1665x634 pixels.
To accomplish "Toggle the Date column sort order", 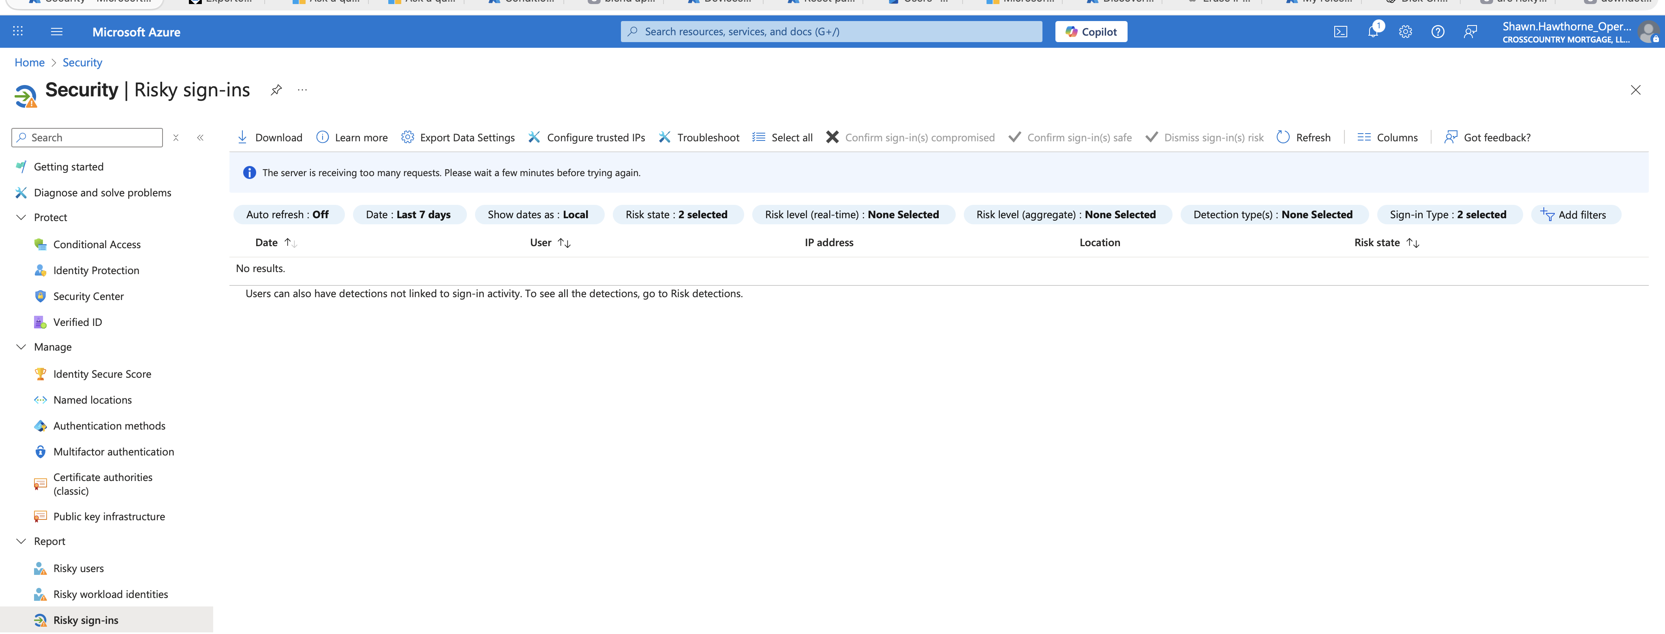I will [291, 242].
